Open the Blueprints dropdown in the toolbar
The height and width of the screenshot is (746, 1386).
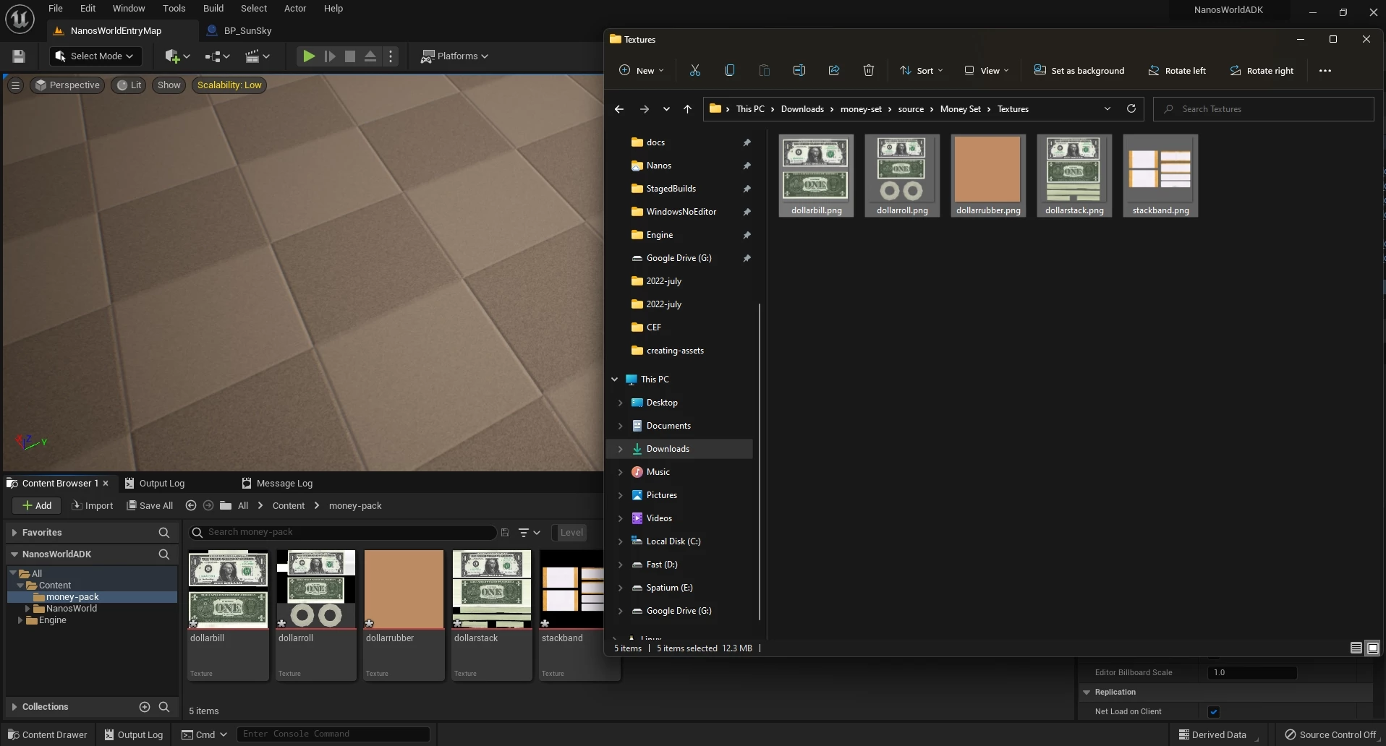pos(217,56)
